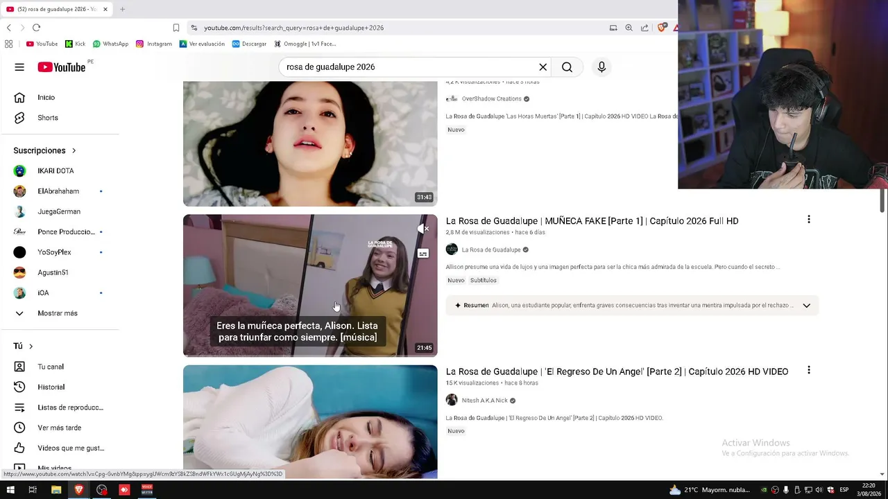888x499 pixels.
Task: Open El Regreso De Un Angel video title
Action: click(617, 372)
